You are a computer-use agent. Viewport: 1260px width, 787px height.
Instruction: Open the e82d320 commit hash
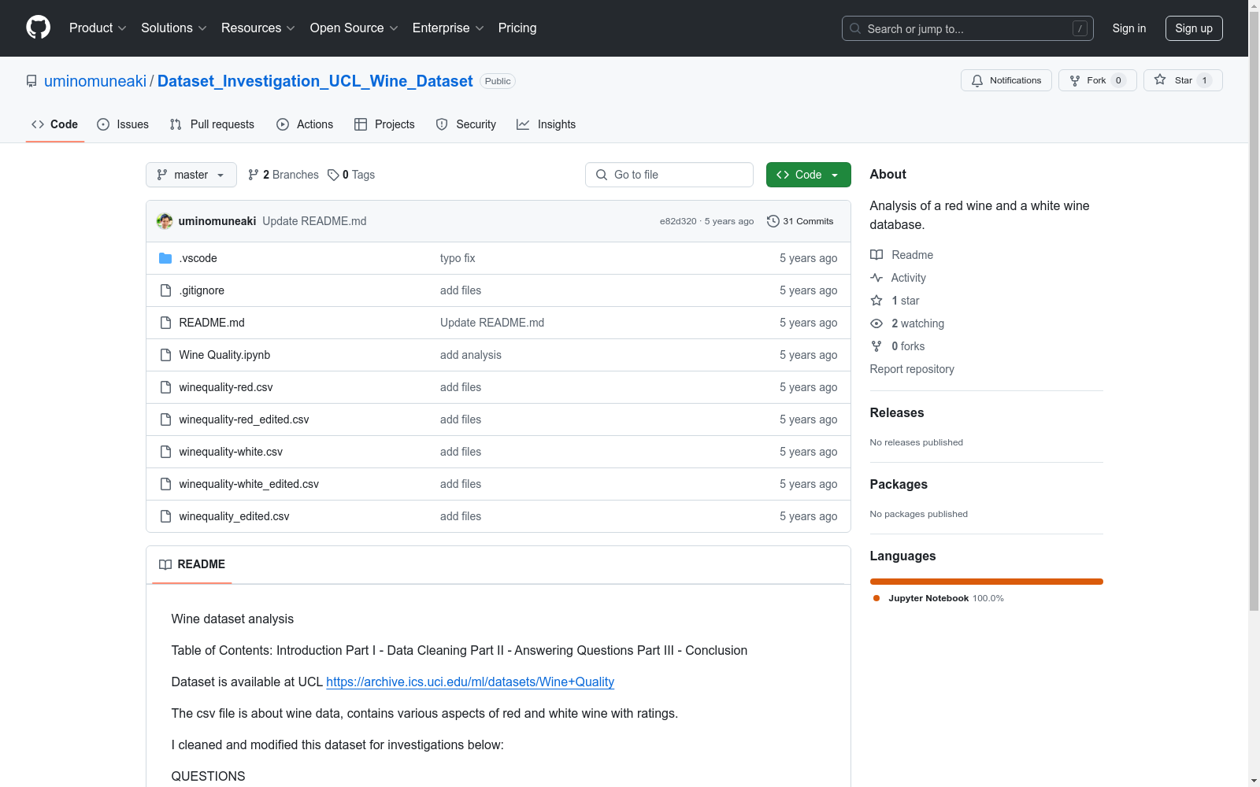[678, 221]
